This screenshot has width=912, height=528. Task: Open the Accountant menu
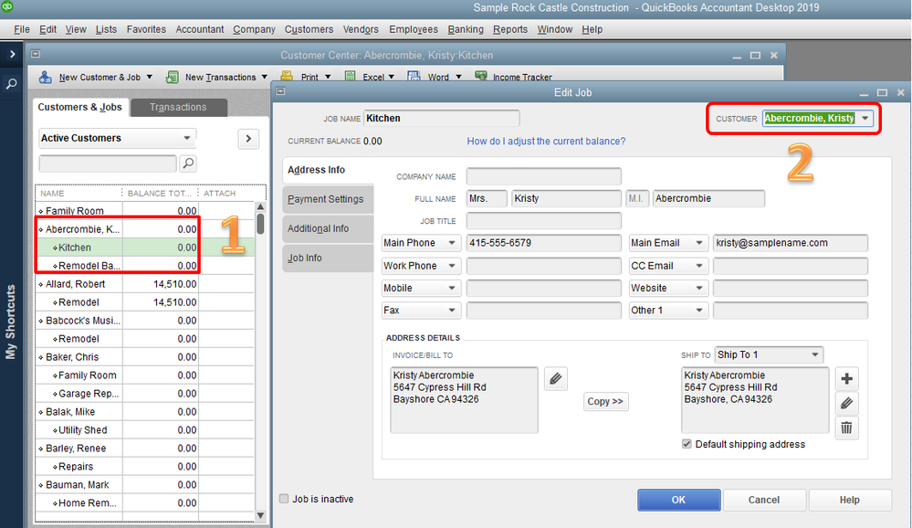point(200,29)
